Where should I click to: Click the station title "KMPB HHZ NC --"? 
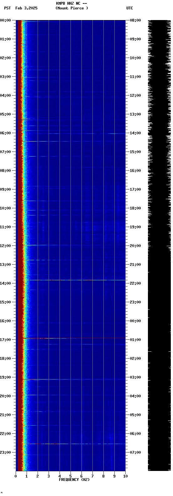point(71,3)
